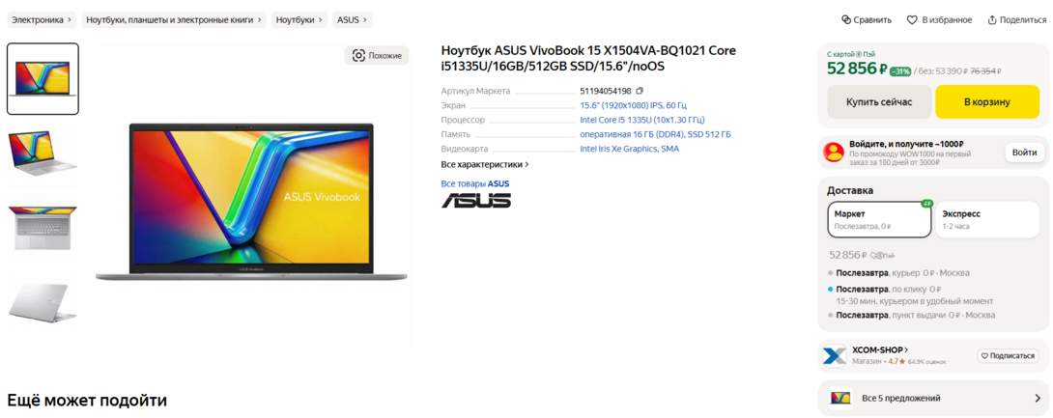Copy the article number 51194054198

(x=640, y=91)
